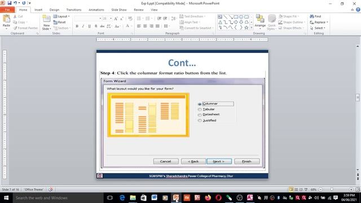Screen dimensions: 361x203
Task: Click Center text alignment icon
Action: coord(145,27)
